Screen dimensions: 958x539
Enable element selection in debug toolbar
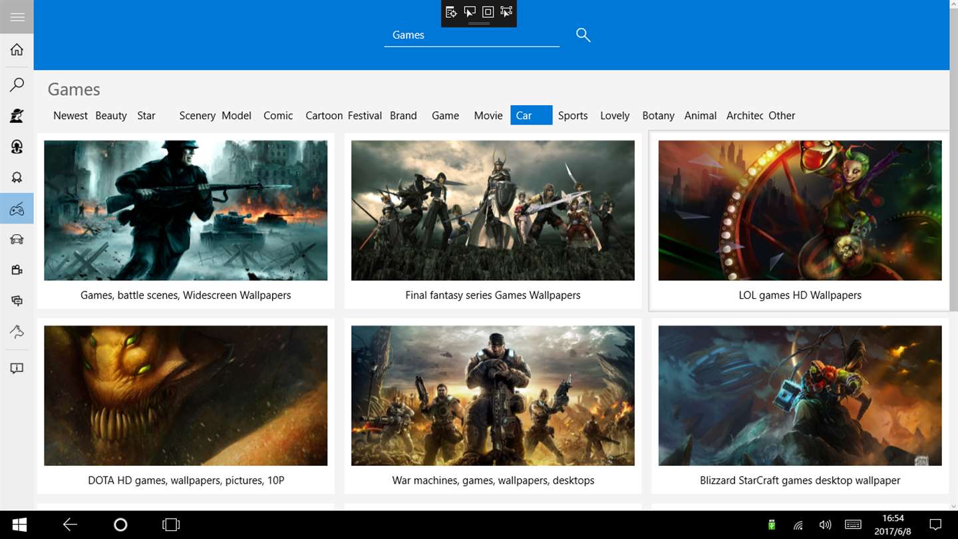click(x=470, y=12)
